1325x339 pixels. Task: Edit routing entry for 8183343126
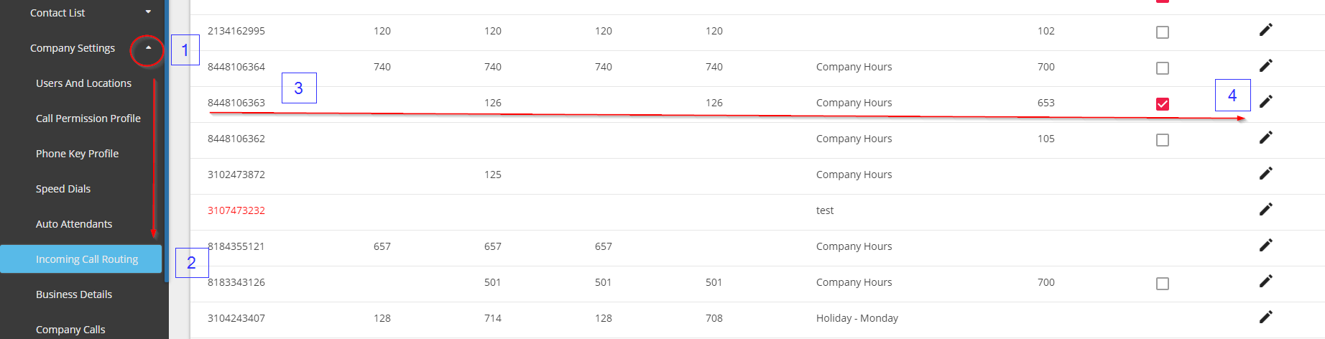coord(1265,281)
